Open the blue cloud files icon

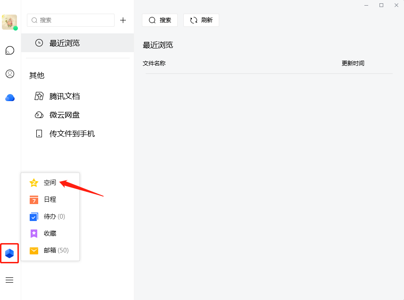pos(9,98)
